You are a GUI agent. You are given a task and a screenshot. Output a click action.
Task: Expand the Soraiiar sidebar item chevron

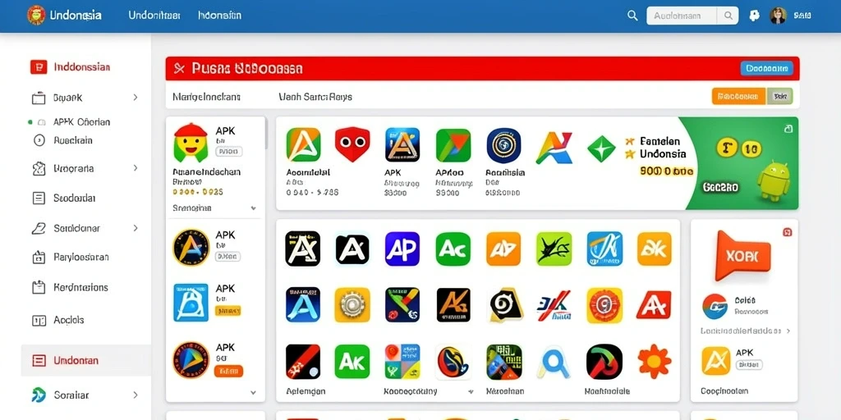coord(136,395)
